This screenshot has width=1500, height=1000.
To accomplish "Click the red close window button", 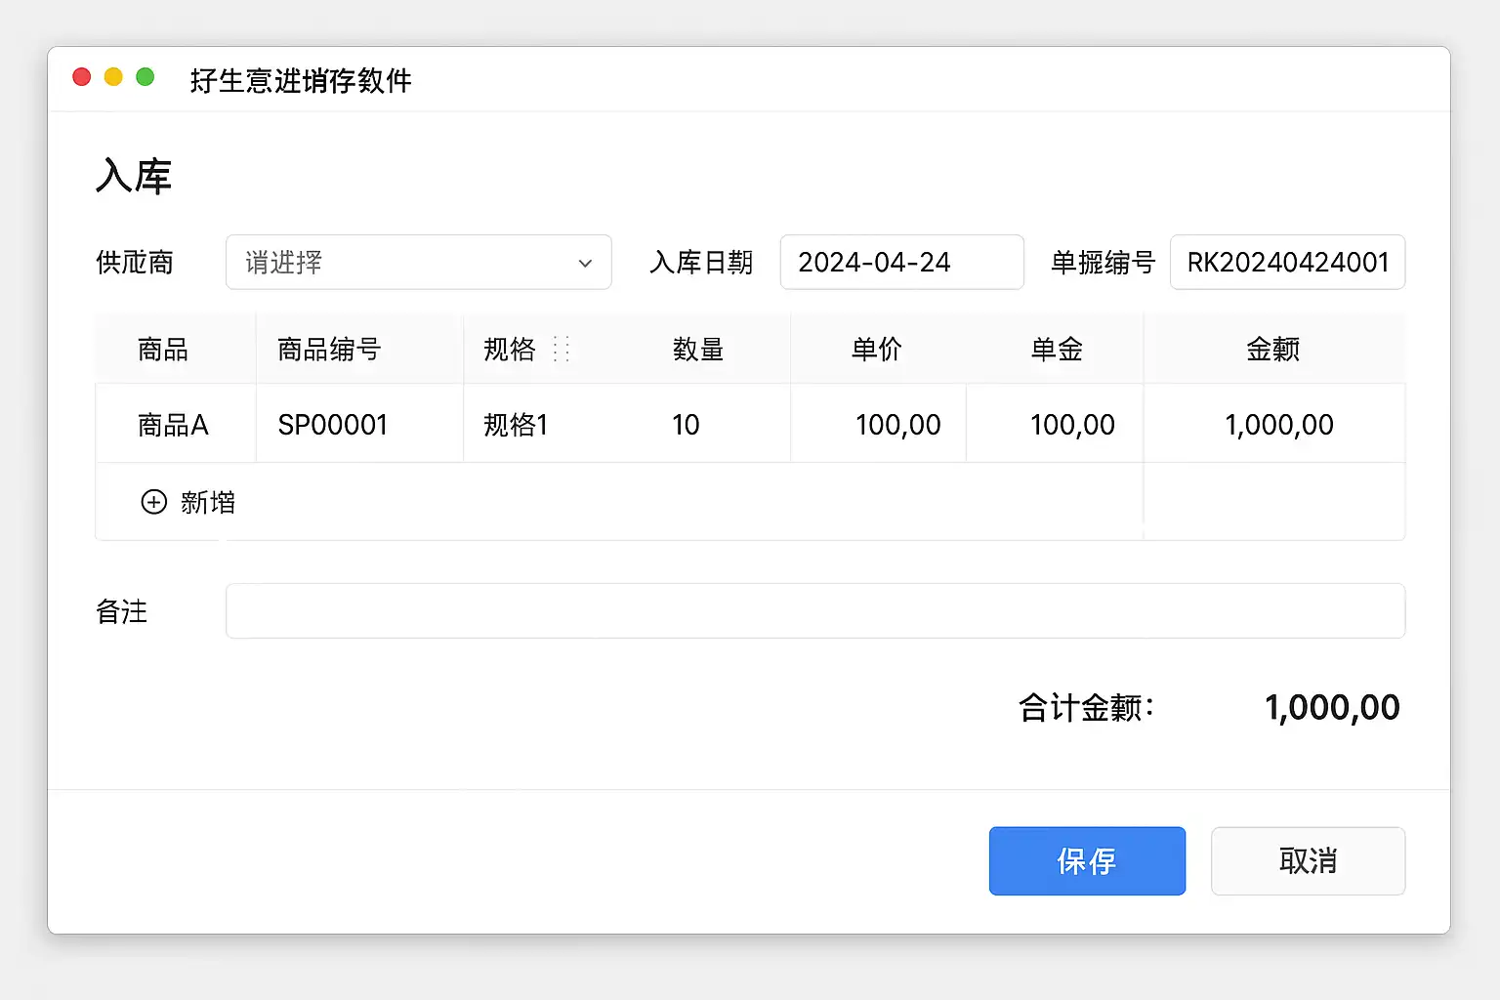I will click(82, 77).
